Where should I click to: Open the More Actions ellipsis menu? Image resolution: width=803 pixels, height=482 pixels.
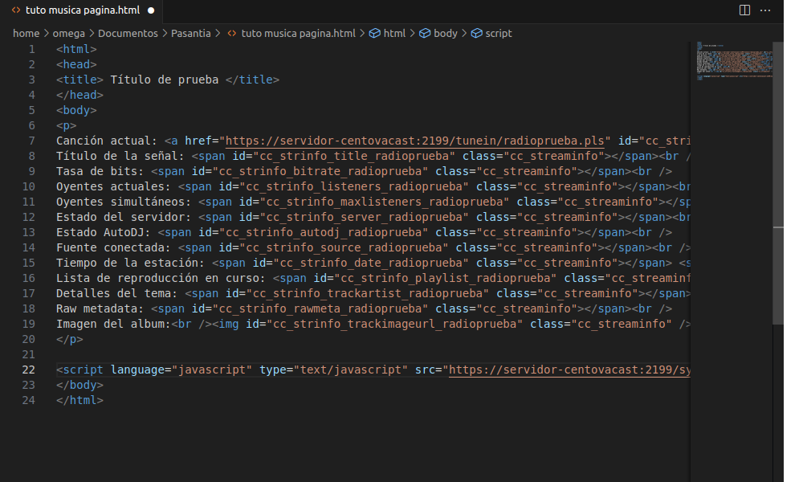768,10
